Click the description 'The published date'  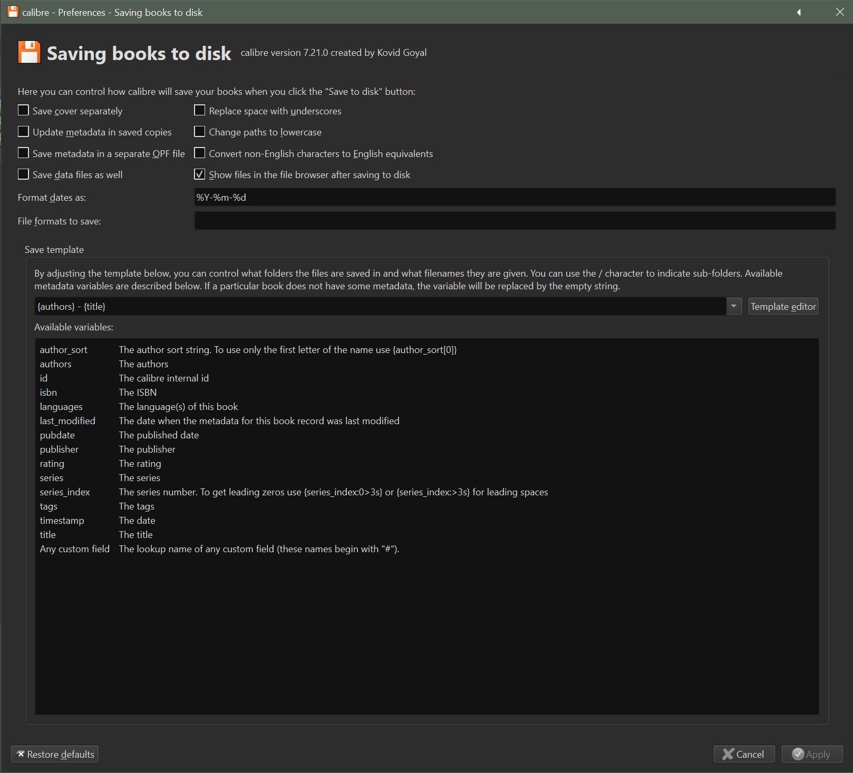tap(159, 435)
